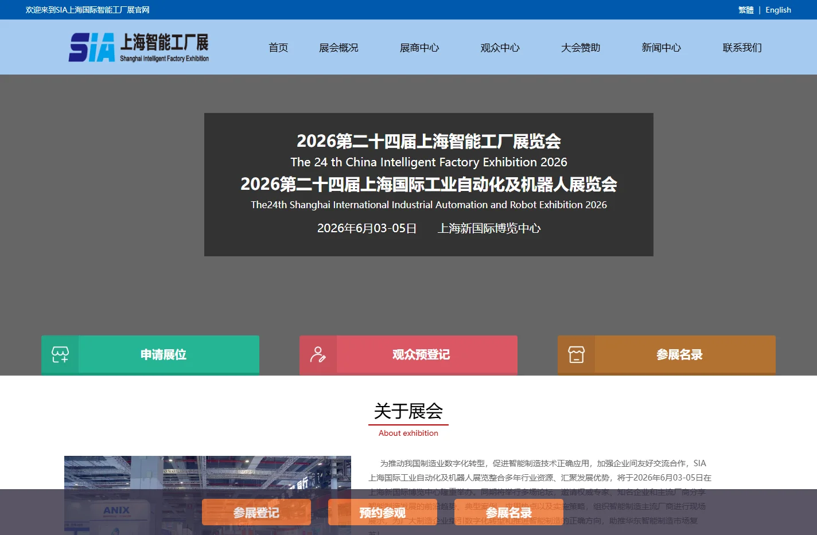
Task: Open the 新闻中心 menu item
Action: [662, 48]
